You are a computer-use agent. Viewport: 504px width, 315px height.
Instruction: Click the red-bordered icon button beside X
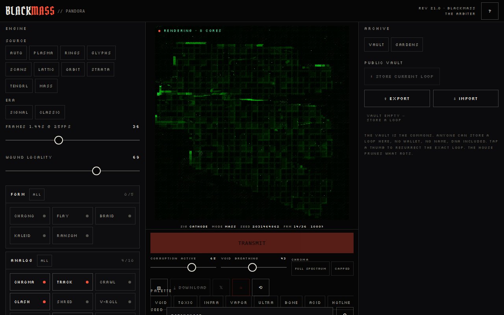click(241, 287)
